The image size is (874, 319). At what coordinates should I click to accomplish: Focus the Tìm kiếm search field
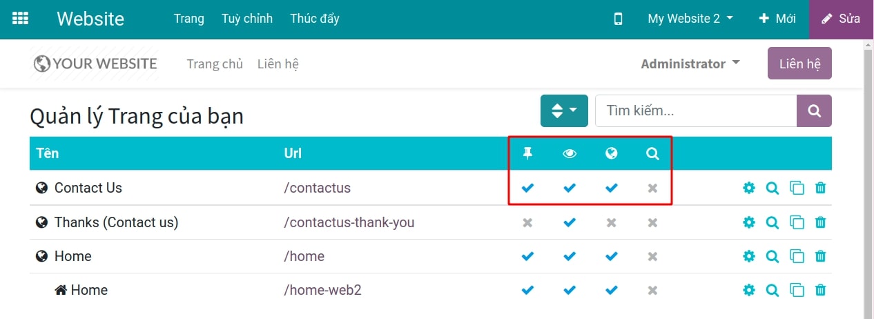(x=695, y=110)
